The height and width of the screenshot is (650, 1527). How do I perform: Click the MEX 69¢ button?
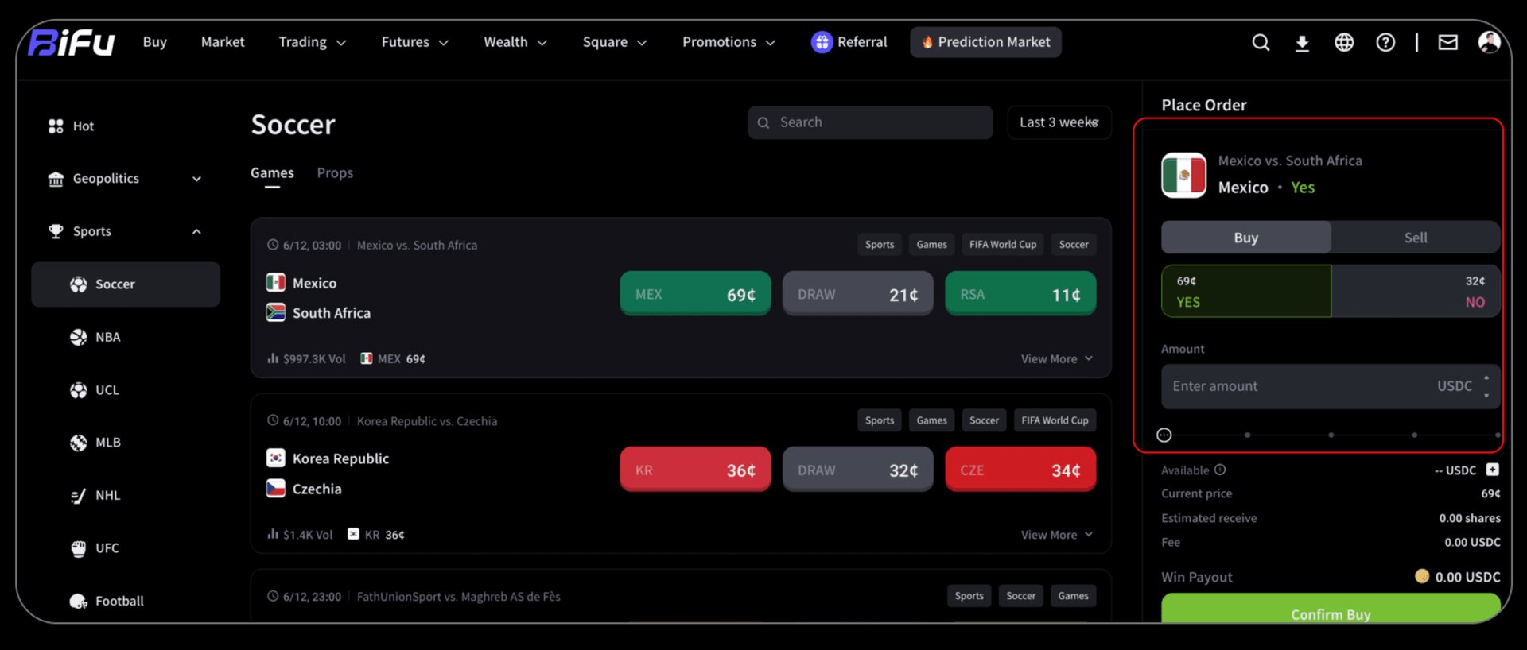[x=695, y=294]
